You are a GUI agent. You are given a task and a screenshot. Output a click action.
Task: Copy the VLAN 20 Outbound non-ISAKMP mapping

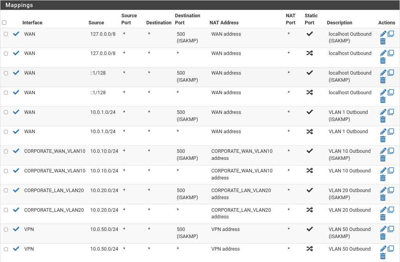pyautogui.click(x=391, y=210)
